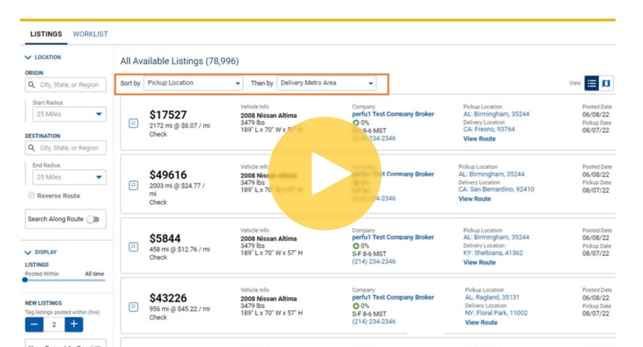Open the Start Radius 25 Miles dropdown
This screenshot has width=643, height=347.
pyautogui.click(x=69, y=114)
